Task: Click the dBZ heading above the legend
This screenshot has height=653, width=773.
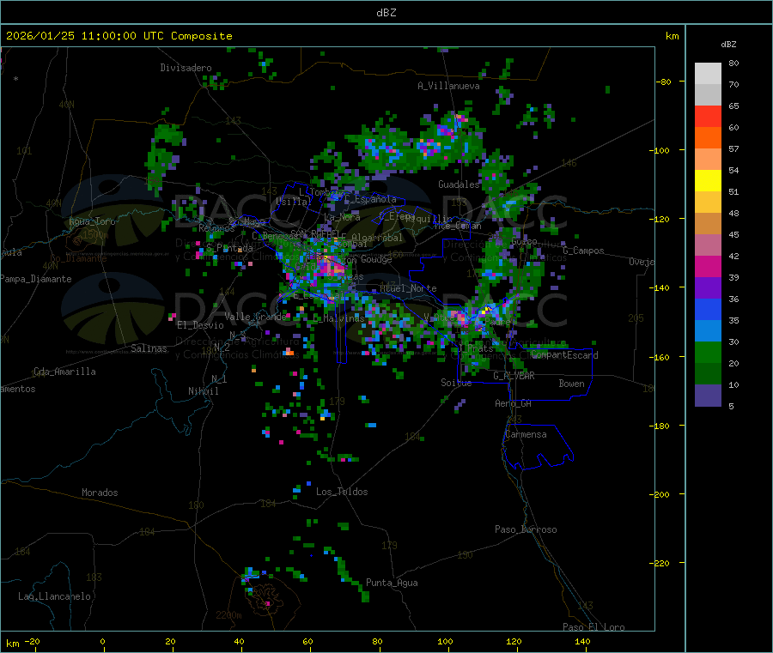Action: [728, 45]
